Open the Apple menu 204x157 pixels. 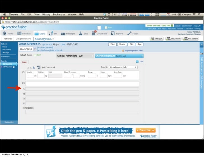click(x=4, y=14)
